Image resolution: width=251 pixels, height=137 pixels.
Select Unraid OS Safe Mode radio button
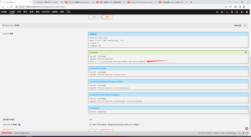click(x=245, y=82)
